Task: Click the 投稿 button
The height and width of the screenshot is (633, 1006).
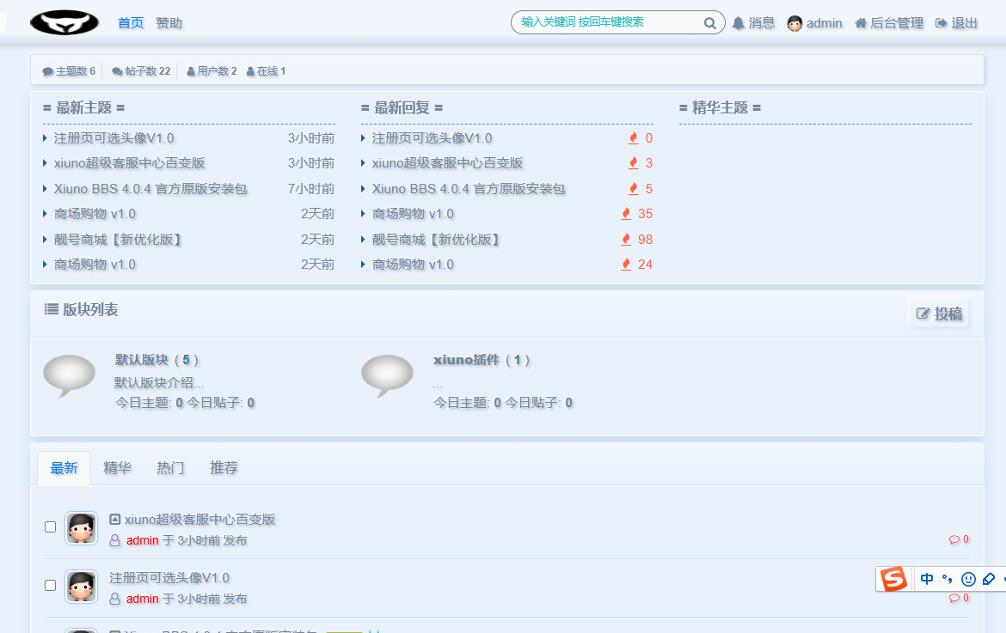Action: [939, 313]
